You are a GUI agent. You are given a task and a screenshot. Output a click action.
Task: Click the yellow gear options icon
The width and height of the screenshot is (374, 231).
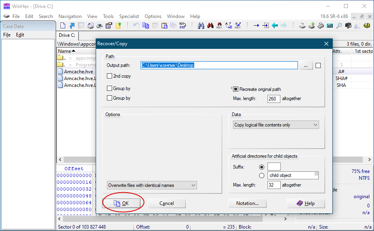[367, 26]
